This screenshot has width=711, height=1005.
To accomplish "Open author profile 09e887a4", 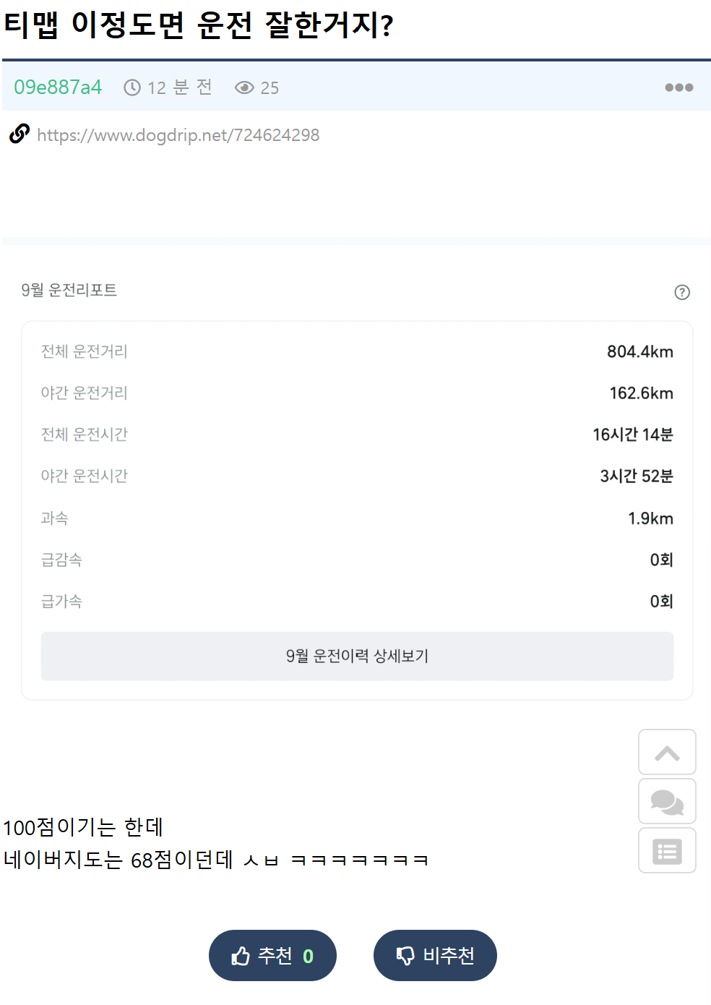I will 58,87.
